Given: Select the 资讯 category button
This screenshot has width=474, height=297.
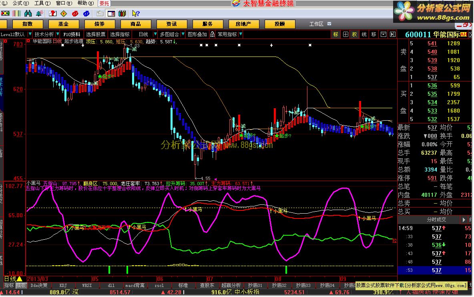Looking at the screenshot, I should coord(171,24).
